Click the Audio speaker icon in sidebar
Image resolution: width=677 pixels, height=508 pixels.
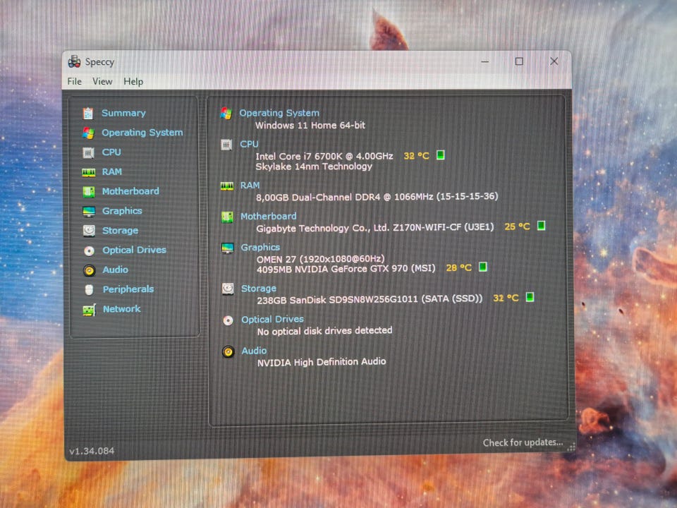coord(89,270)
